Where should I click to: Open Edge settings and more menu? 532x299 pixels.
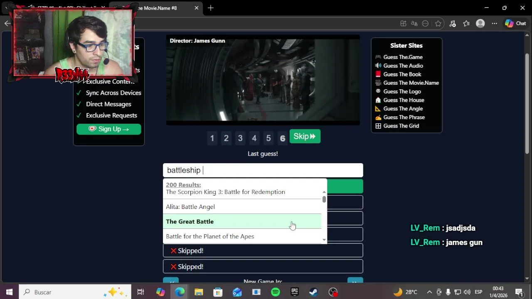pos(494,24)
